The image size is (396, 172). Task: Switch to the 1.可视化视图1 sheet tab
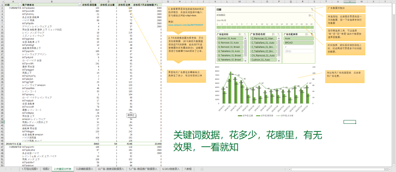(30, 169)
